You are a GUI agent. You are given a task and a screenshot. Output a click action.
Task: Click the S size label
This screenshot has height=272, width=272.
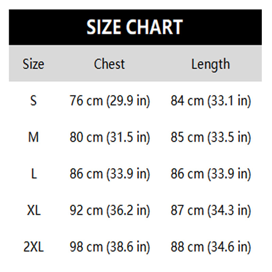(x=33, y=101)
